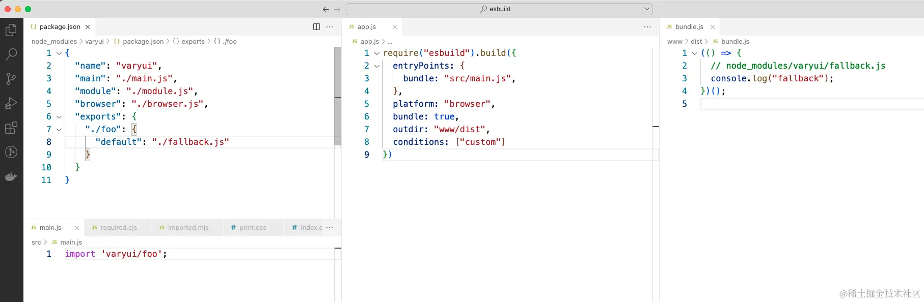924x302 pixels.
Task: Click "./module.js" value on line 4
Action: point(160,91)
